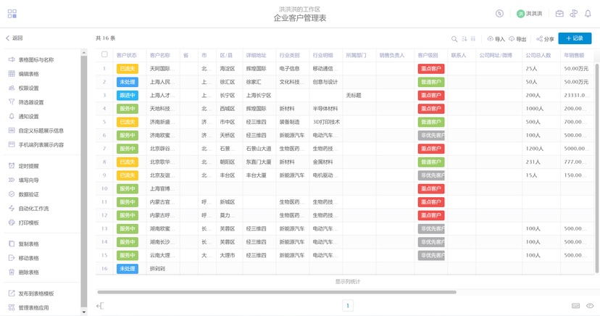Click the column layout icon beside sort
The height and width of the screenshot is (316, 600).
473,38
